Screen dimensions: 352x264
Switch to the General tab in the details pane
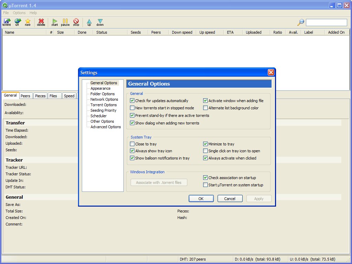click(10, 95)
